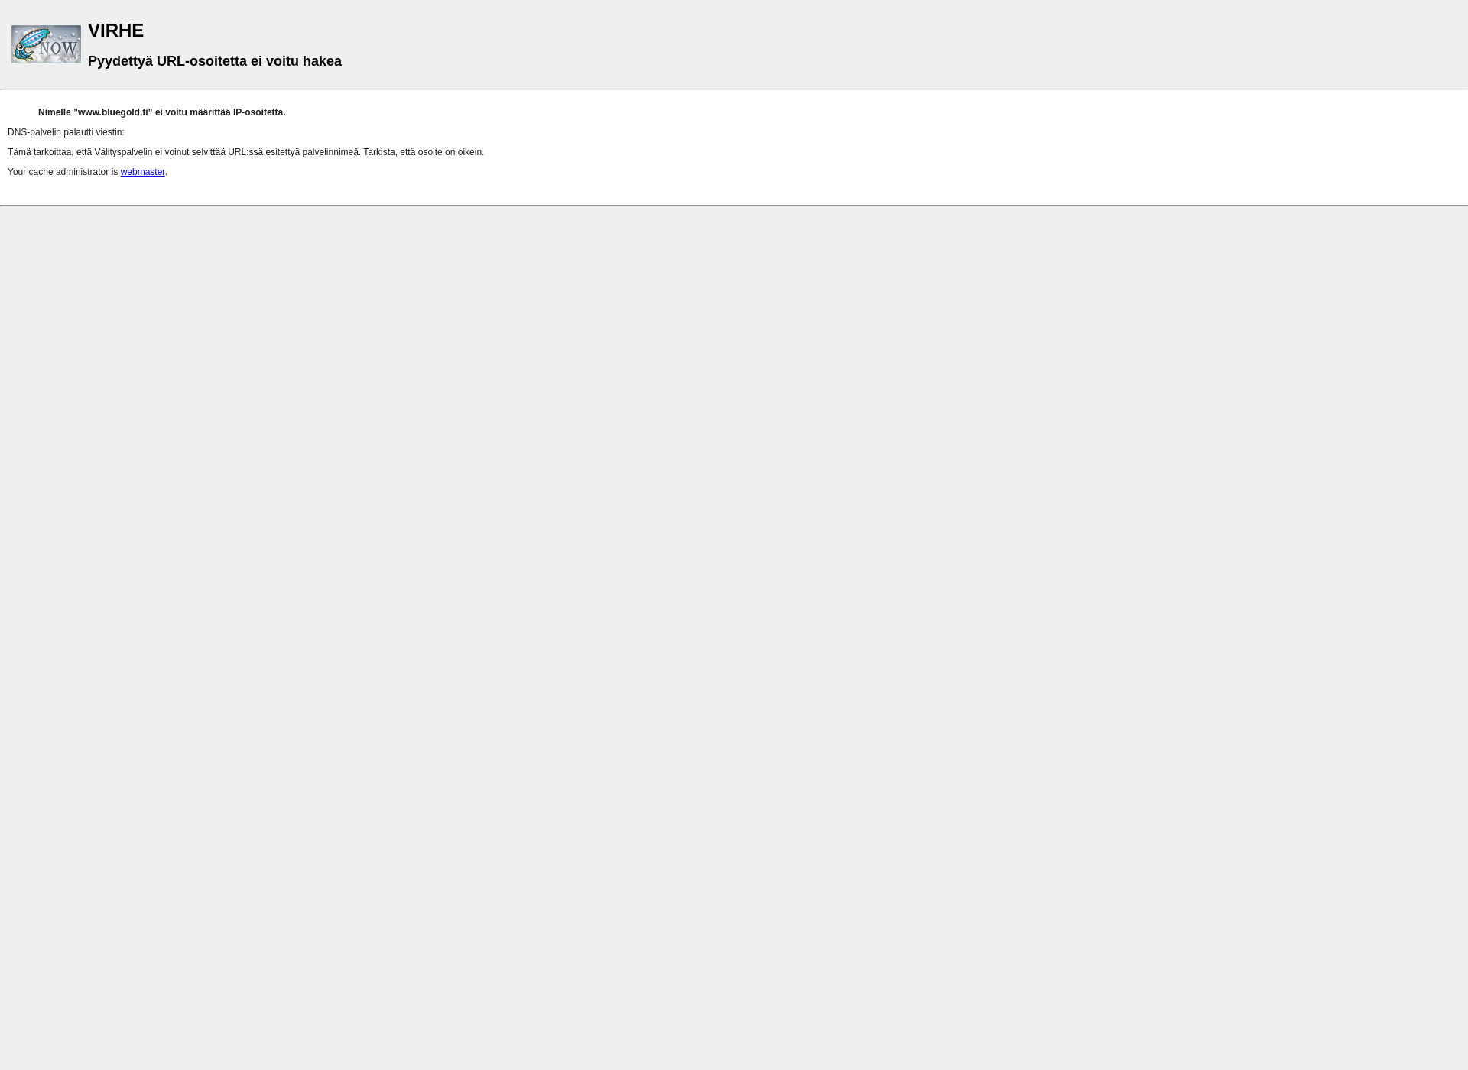This screenshot has width=1468, height=1070.
Task: Click the NOW network logo icon
Action: pos(46,44)
